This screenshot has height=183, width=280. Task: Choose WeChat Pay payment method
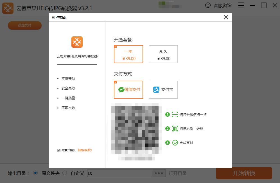[128, 90]
